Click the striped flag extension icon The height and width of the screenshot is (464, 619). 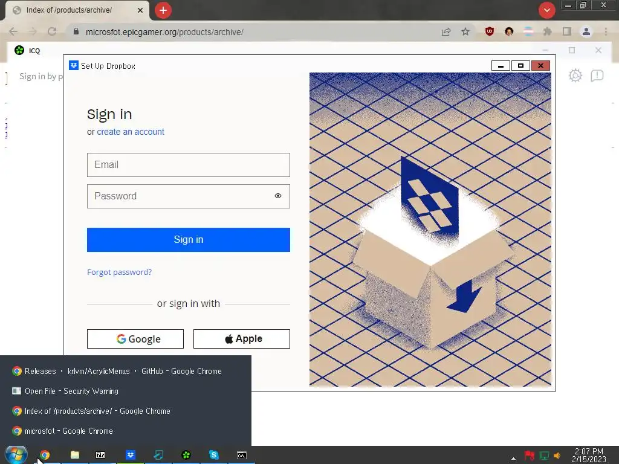click(528, 31)
